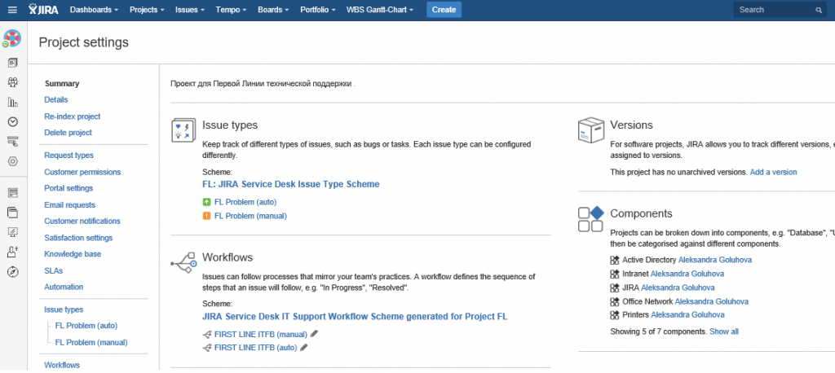Open Issue types in the settings menu
The width and height of the screenshot is (835, 373).
tap(64, 309)
